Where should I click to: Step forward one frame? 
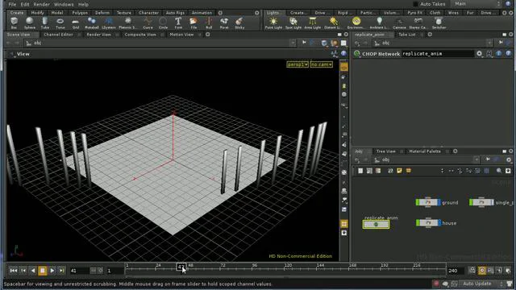pos(61,271)
